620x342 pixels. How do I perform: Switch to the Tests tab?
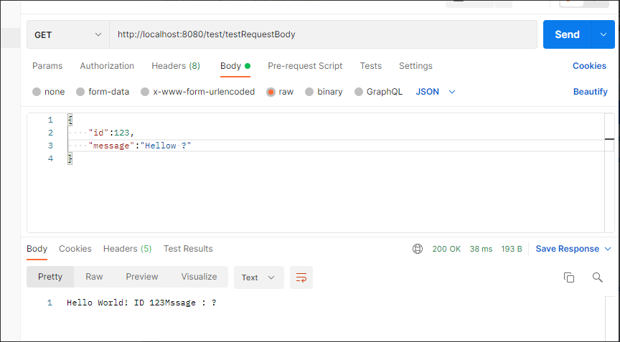click(370, 66)
